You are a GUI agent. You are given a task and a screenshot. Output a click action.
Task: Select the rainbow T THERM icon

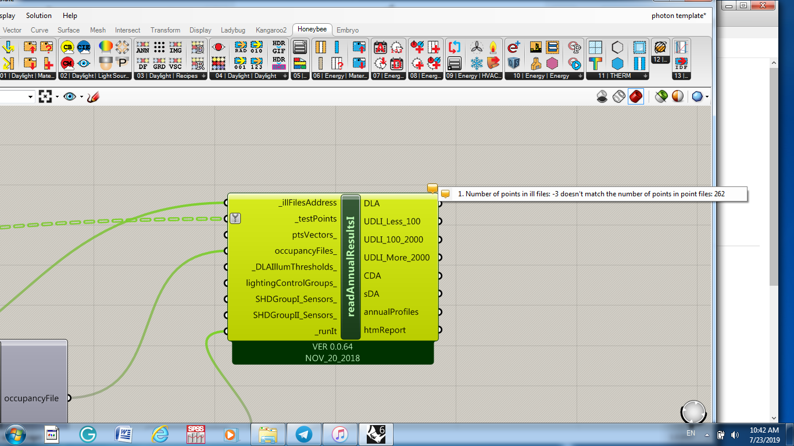[595, 63]
